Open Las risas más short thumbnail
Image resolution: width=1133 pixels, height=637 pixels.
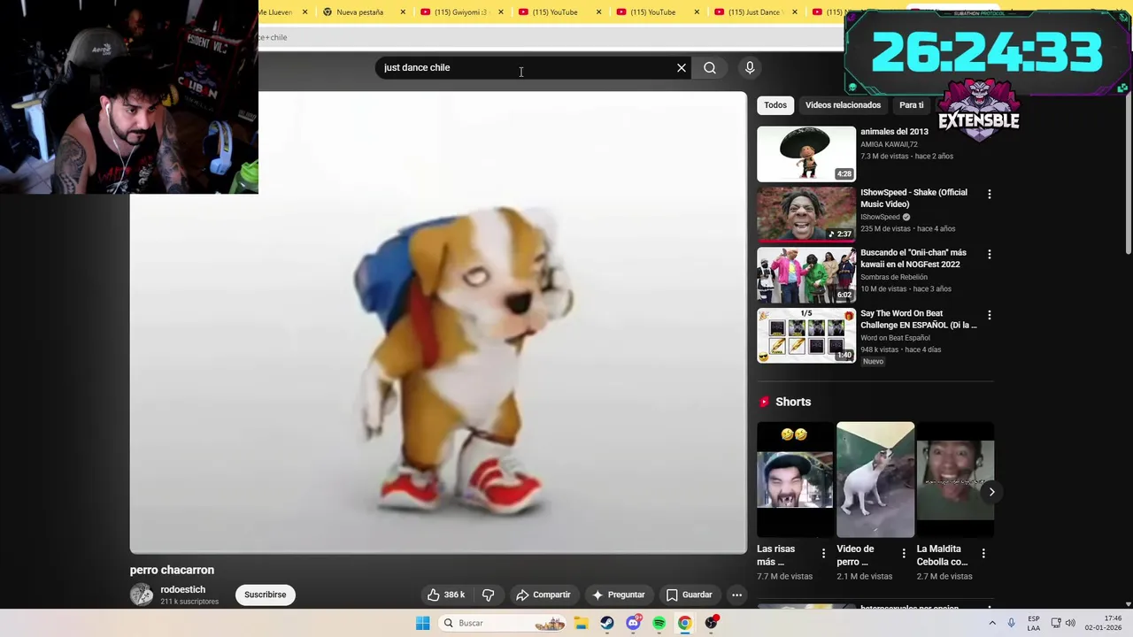[795, 480]
